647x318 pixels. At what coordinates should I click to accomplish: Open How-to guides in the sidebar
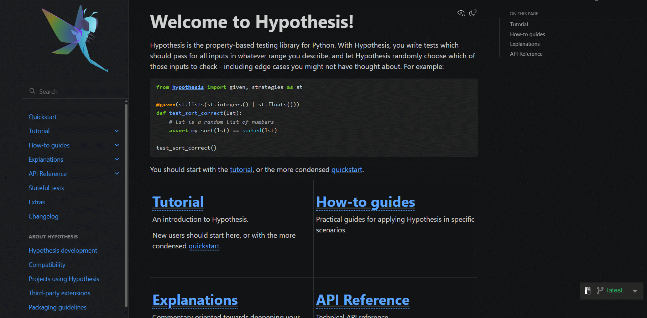pyautogui.click(x=49, y=145)
